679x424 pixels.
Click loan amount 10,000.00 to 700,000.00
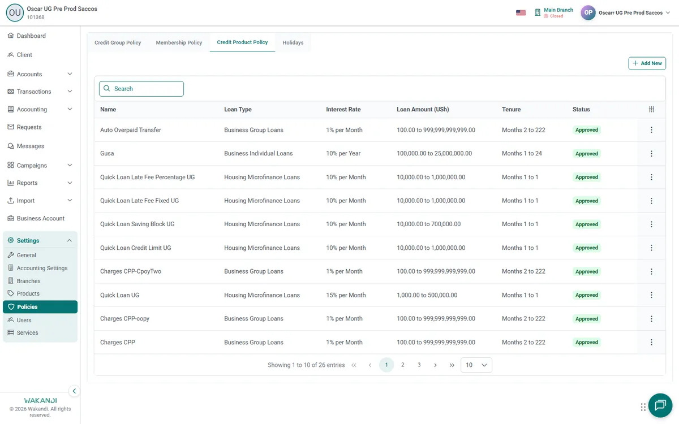click(x=429, y=224)
